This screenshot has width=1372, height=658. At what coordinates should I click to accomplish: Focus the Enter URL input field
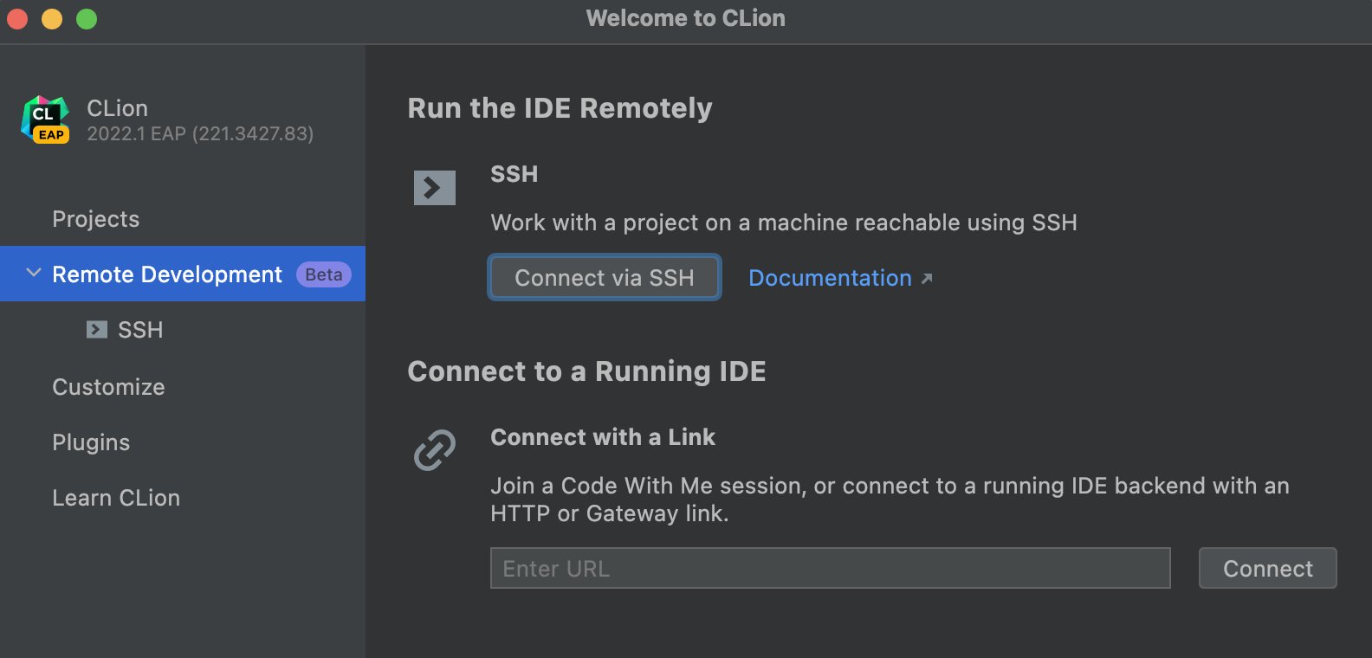tap(831, 568)
